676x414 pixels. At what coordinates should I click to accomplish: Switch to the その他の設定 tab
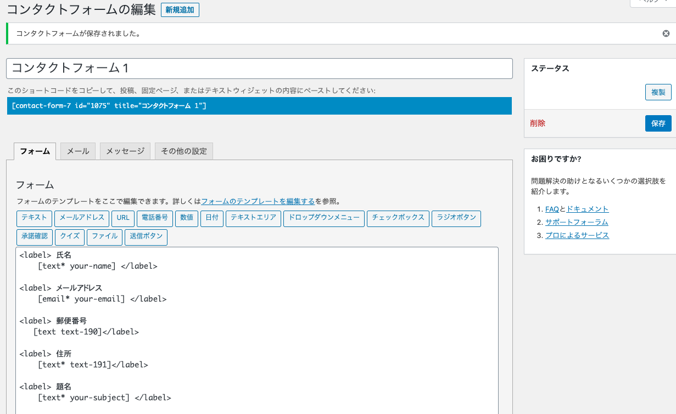[x=185, y=151]
